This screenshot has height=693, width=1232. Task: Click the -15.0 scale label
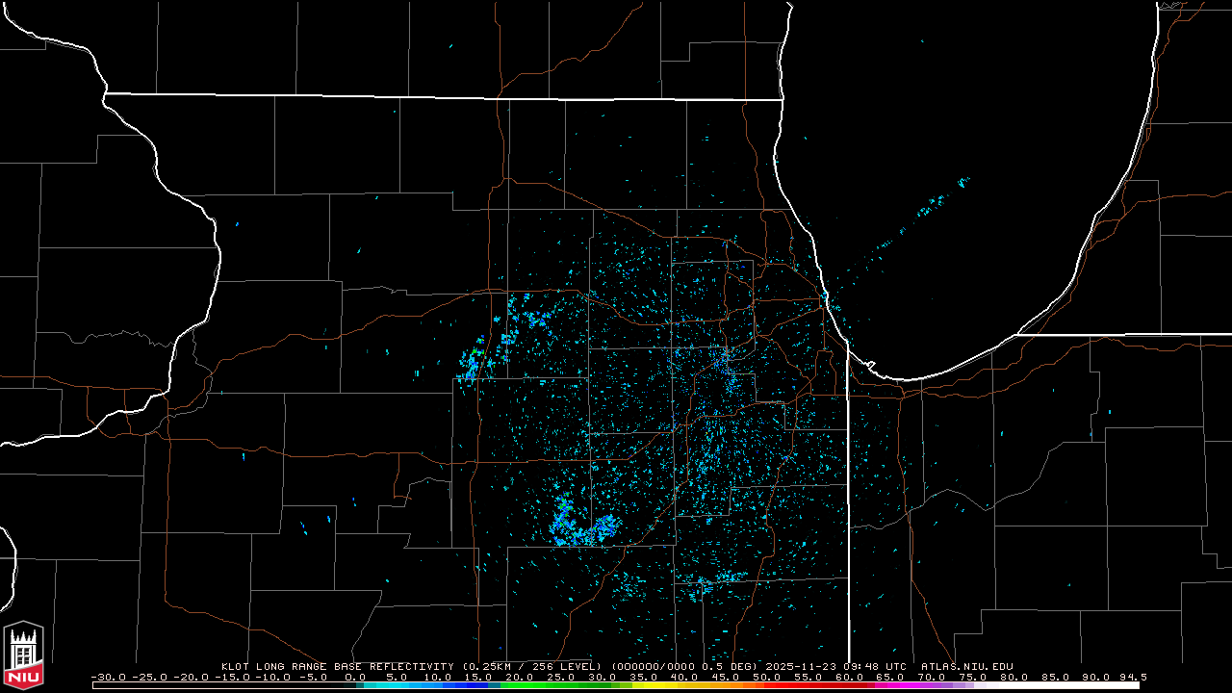point(233,678)
